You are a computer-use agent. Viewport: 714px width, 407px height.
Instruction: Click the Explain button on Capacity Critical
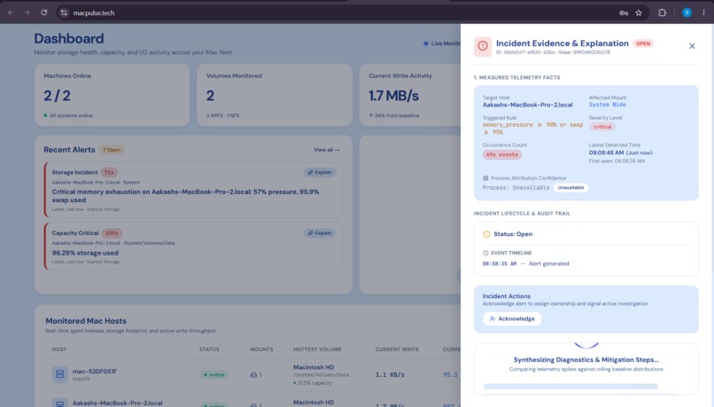pyautogui.click(x=320, y=233)
